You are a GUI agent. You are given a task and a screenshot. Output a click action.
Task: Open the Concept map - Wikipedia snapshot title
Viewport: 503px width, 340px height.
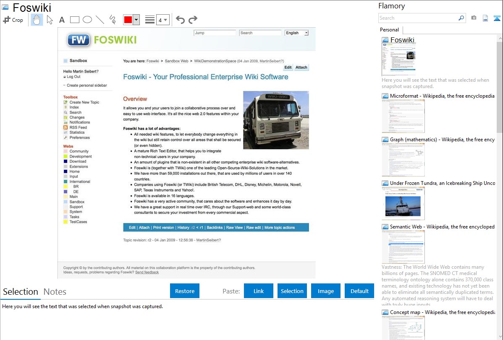point(442,312)
